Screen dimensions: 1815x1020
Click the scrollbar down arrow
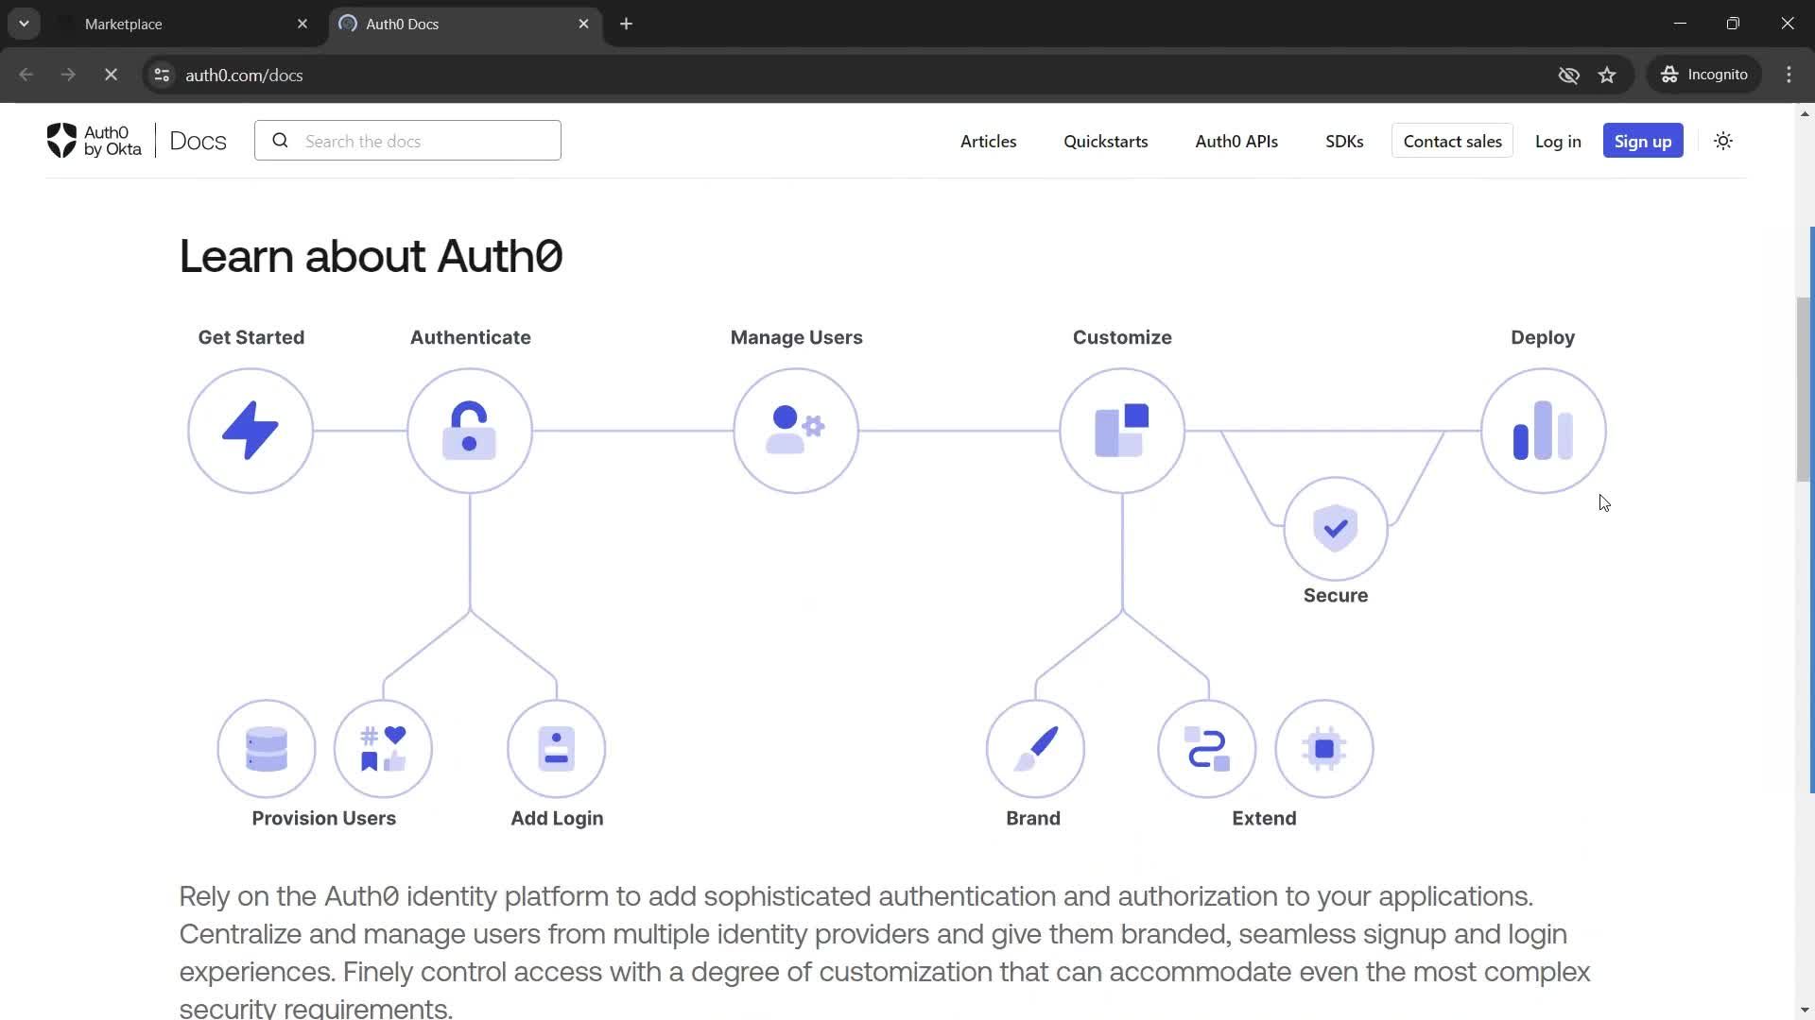(1805, 1010)
